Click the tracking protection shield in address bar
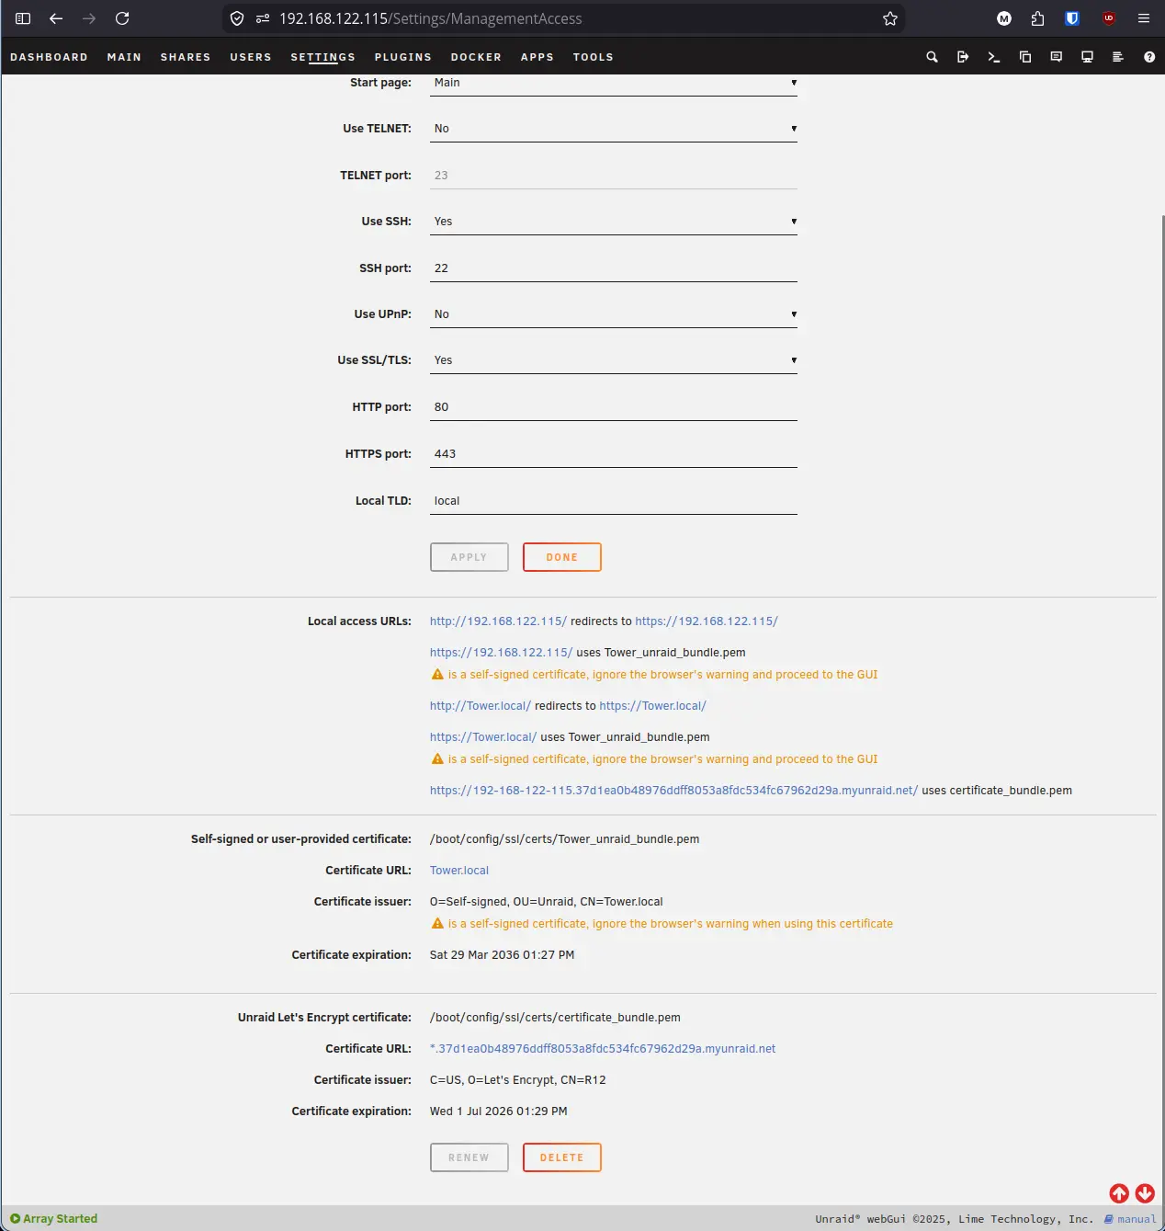 click(237, 18)
